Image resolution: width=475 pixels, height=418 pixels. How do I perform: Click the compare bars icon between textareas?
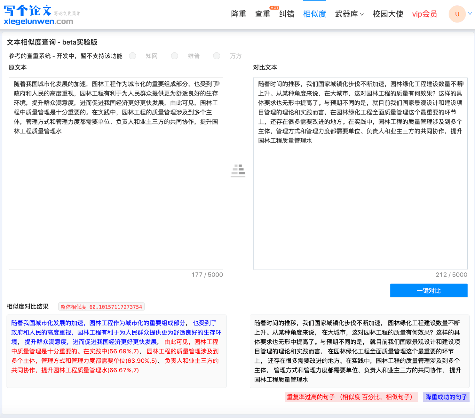(x=238, y=170)
